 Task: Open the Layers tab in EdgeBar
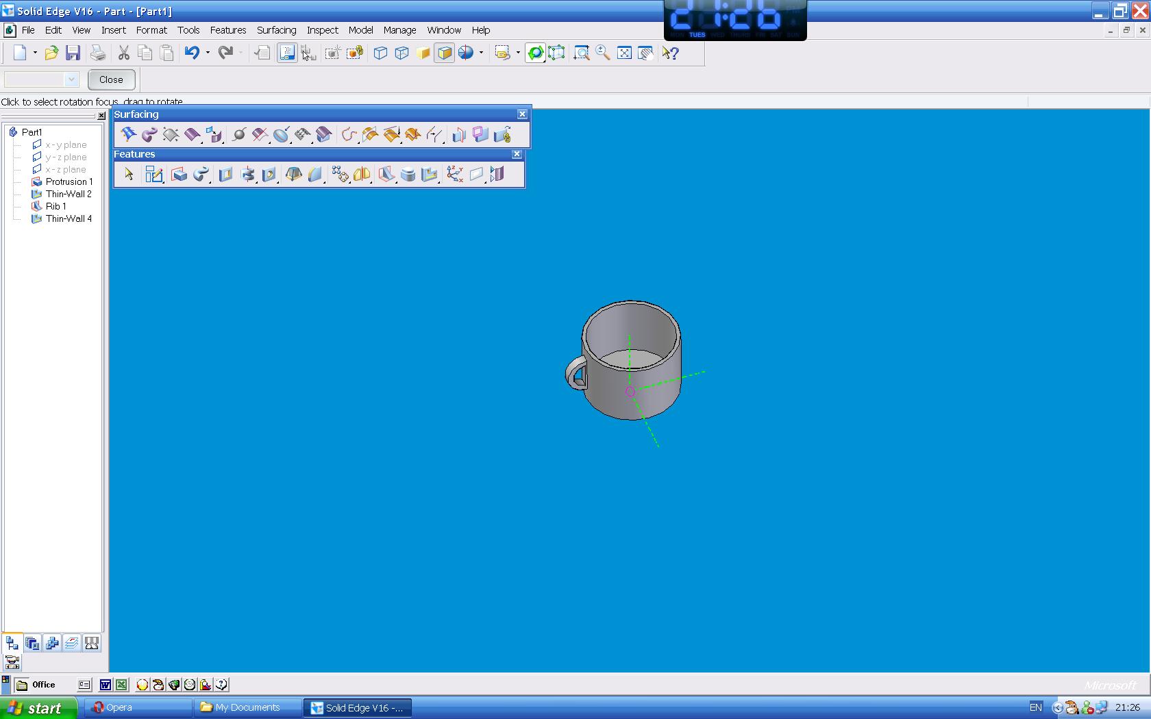pos(72,643)
